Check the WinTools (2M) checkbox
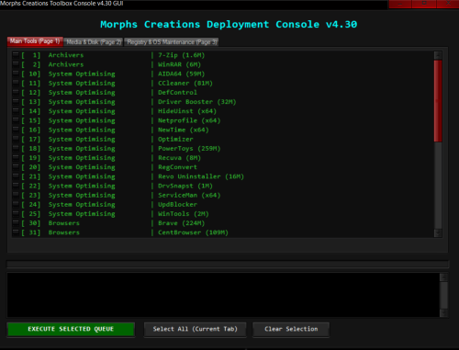459x350 pixels. coord(16,214)
